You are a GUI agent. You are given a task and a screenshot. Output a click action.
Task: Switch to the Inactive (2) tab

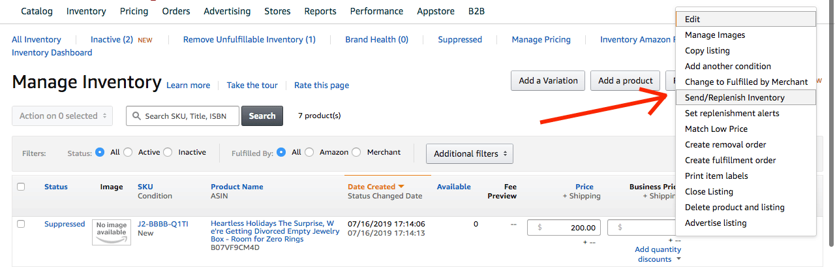tap(112, 39)
